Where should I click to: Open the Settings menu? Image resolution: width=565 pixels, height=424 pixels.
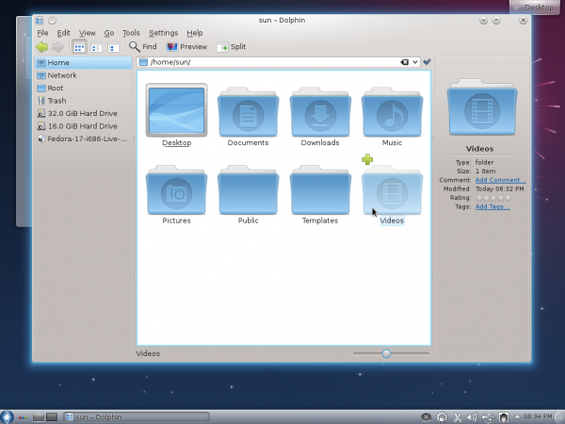click(x=163, y=33)
